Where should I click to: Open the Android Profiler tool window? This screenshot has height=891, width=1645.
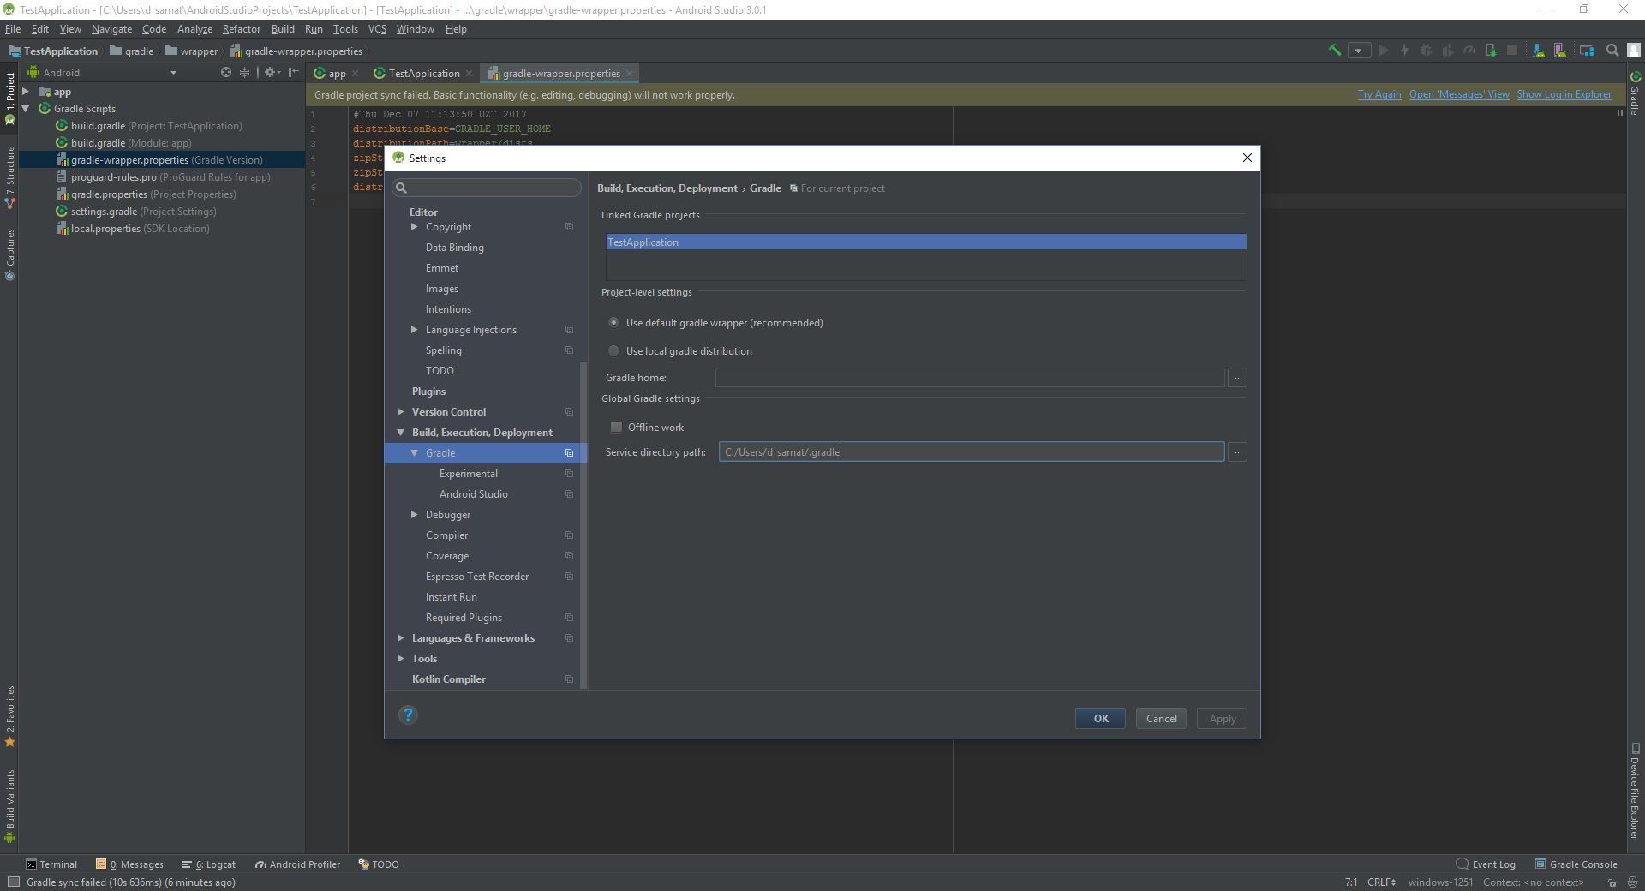tap(298, 864)
